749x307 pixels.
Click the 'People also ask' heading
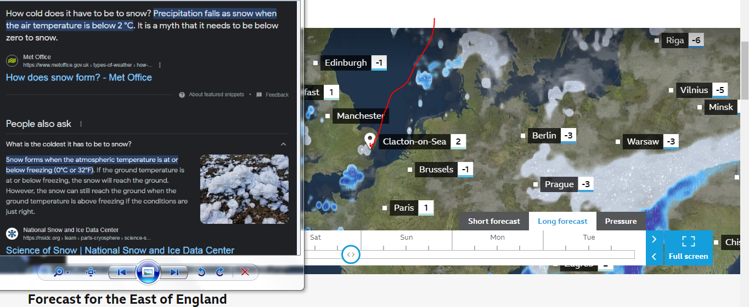tap(38, 124)
